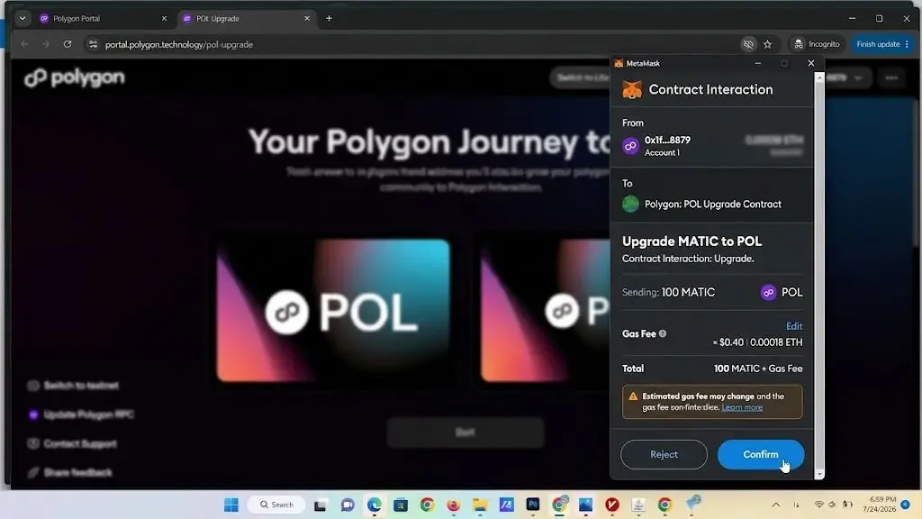The width and height of the screenshot is (922, 519).
Task: Click the blurred button below POL cards
Action: pyautogui.click(x=466, y=432)
